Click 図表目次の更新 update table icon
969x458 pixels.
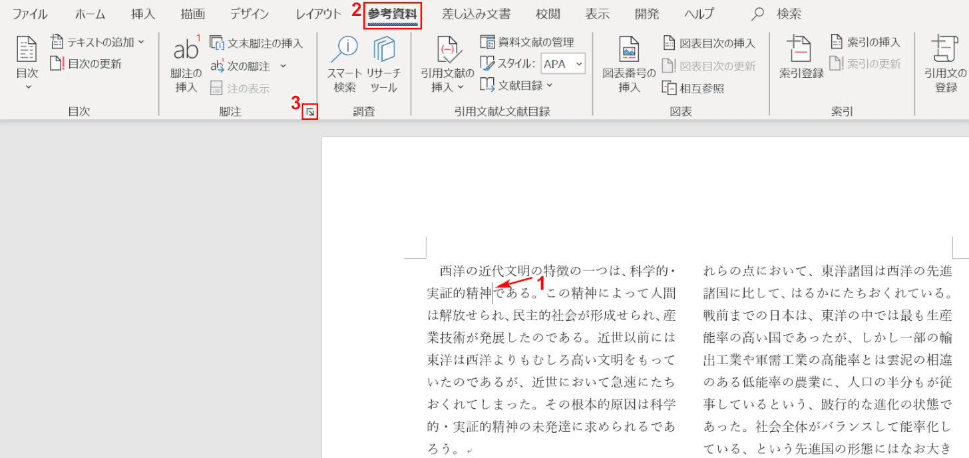pyautogui.click(x=669, y=66)
